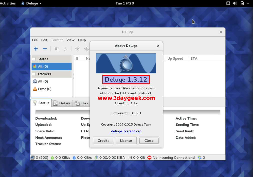This screenshot has height=177, width=253.
Task: Click the "libtorrent: 1.0.6.0" text
Action: pos(126,113)
